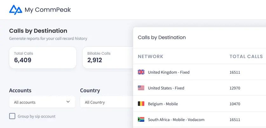Image resolution: width=266 pixels, height=128 pixels.
Task: Select the United States - Fixed row
Action: [x=200, y=88]
